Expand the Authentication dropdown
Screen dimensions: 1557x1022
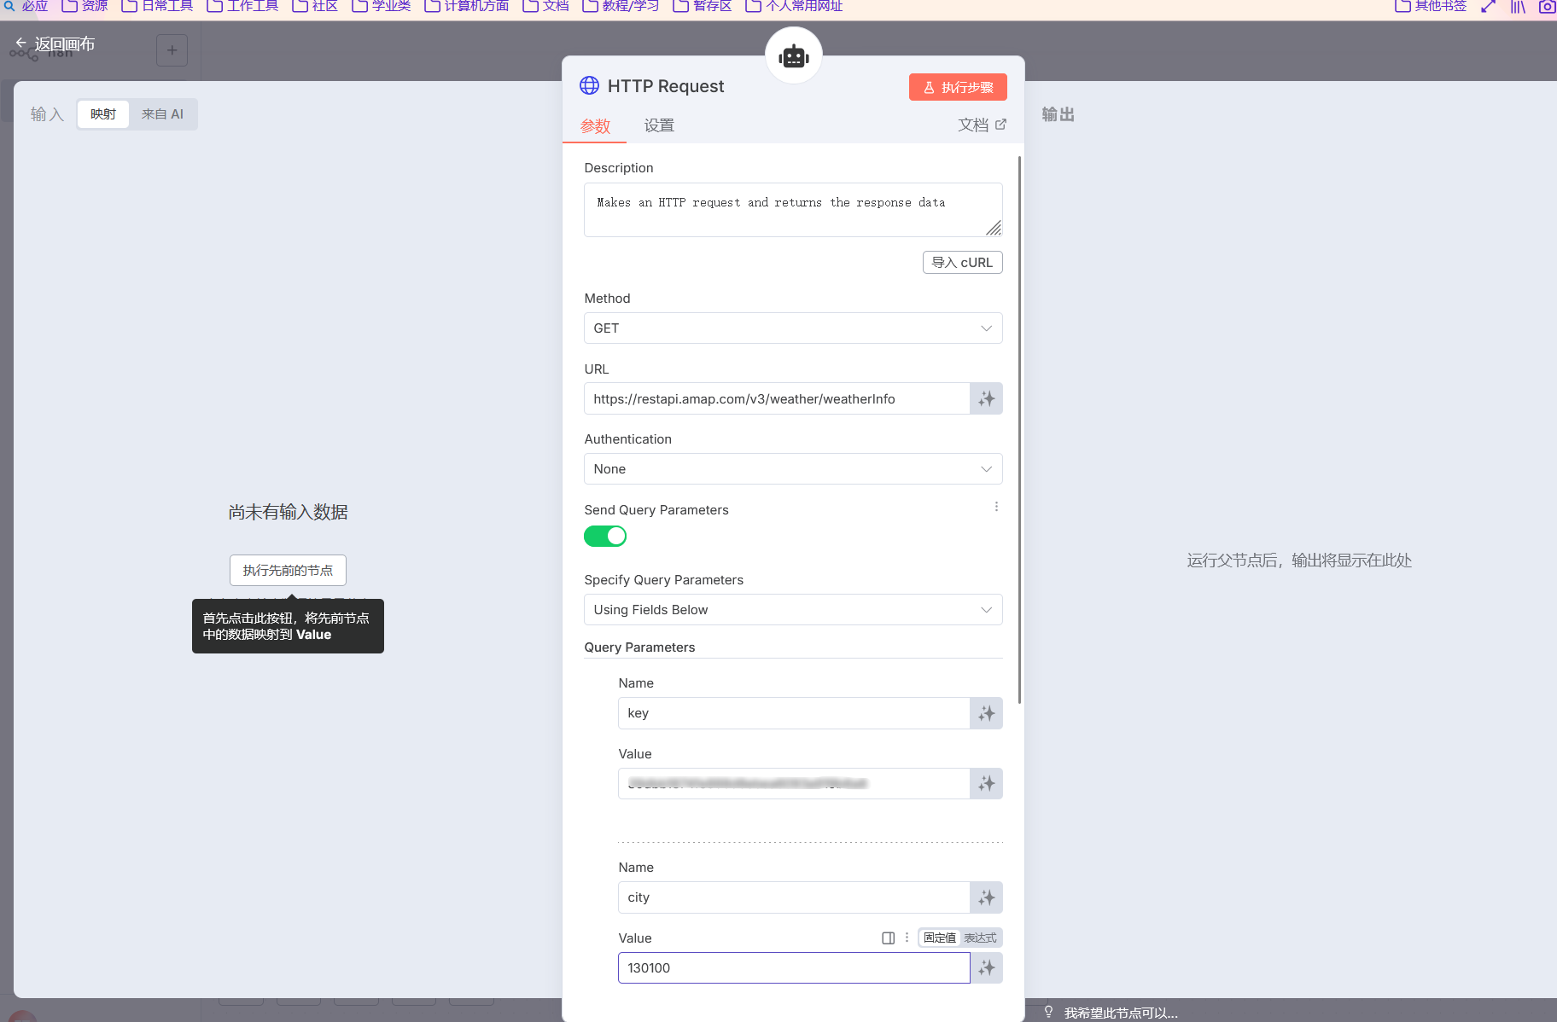(x=792, y=469)
